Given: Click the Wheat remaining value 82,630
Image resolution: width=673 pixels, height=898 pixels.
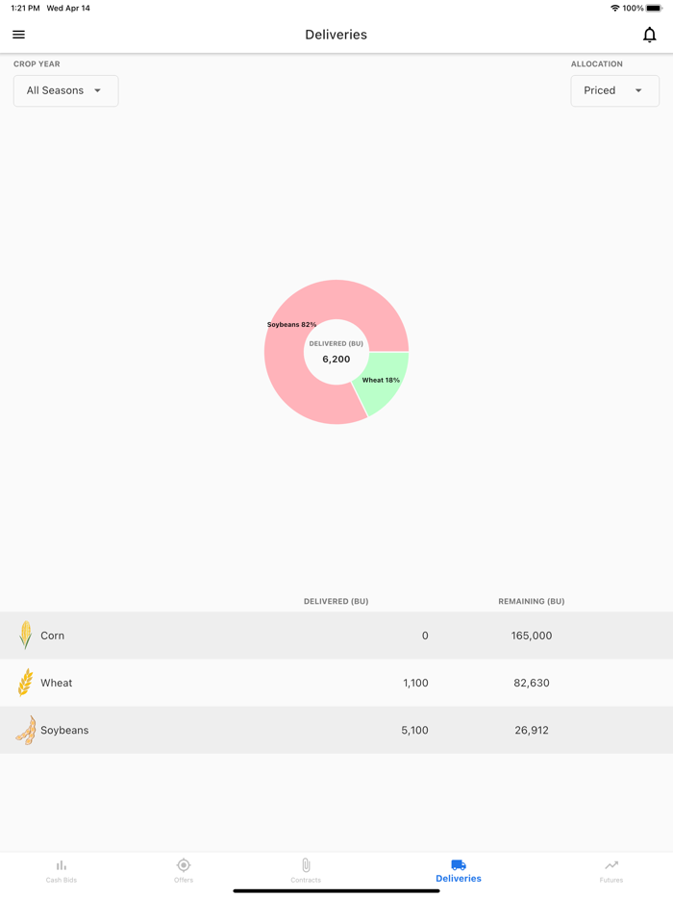Looking at the screenshot, I should pyautogui.click(x=532, y=683).
